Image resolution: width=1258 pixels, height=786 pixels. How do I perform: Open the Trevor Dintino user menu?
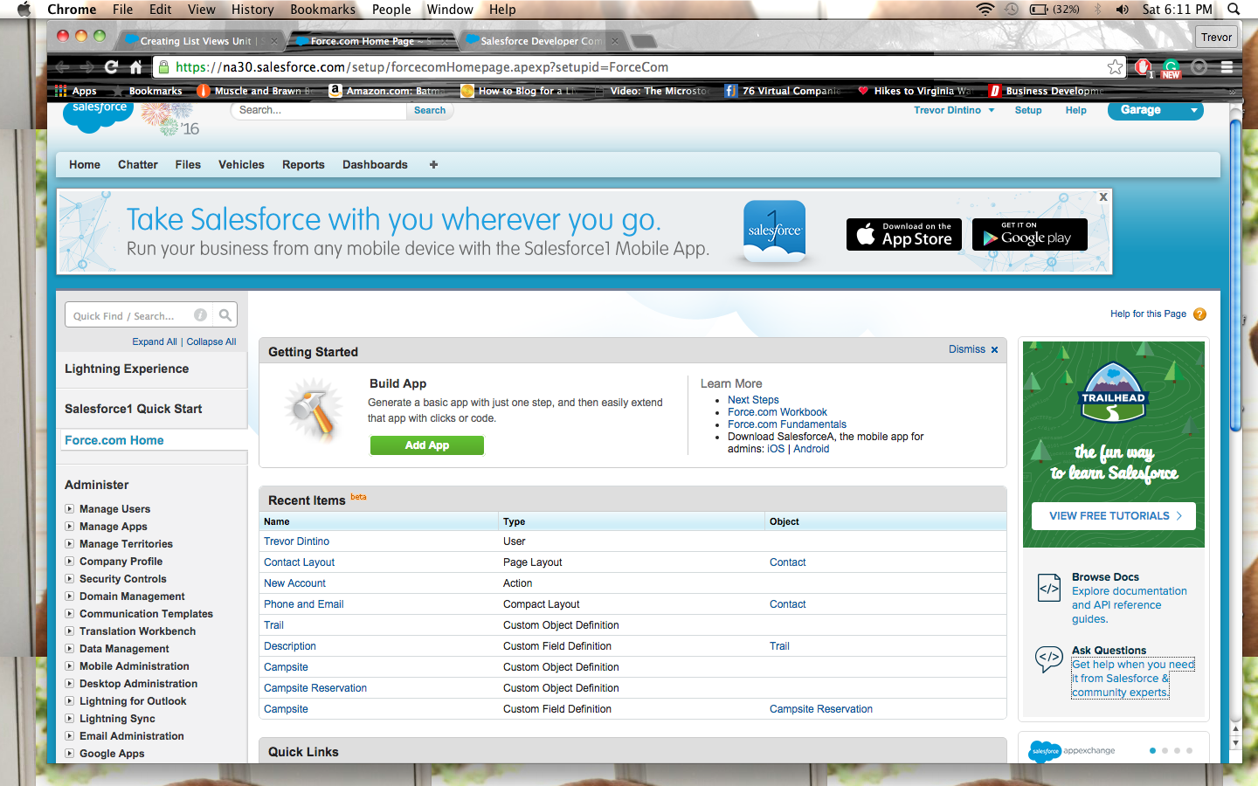click(954, 110)
